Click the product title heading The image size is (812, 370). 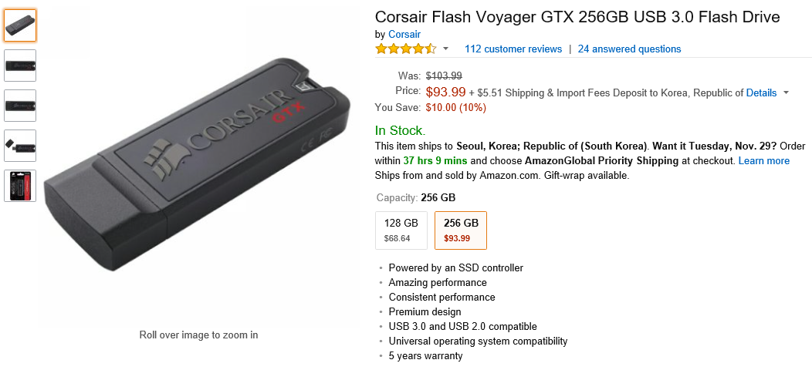coord(577,17)
